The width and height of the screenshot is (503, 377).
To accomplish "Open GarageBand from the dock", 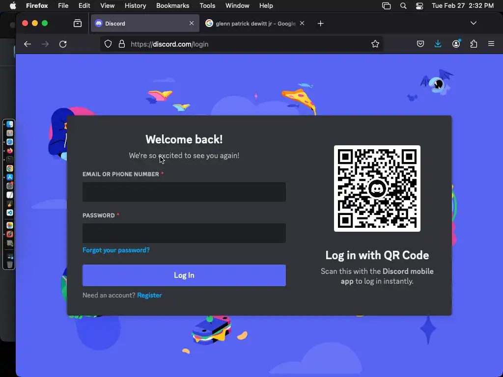I will [x=10, y=204].
